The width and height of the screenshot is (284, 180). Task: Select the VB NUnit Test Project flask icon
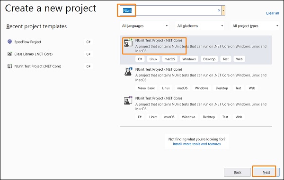[128, 72]
